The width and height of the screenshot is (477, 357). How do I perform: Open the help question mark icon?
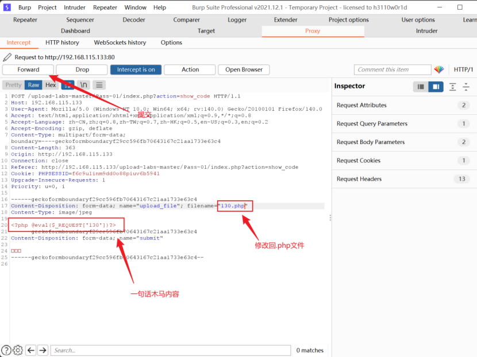tap(6, 350)
